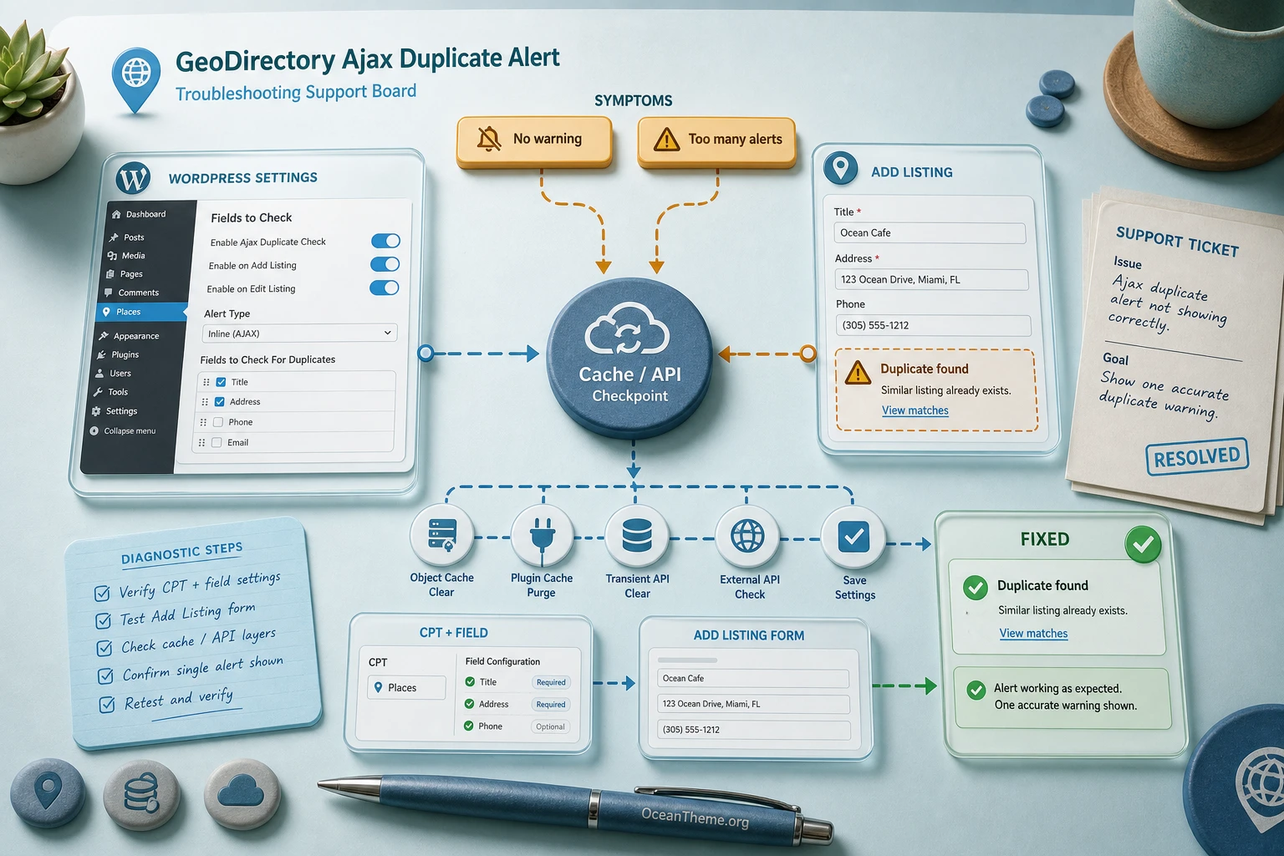Click Address field with 123 Ocean Drive
This screenshot has width=1284, height=856.
coord(931,279)
